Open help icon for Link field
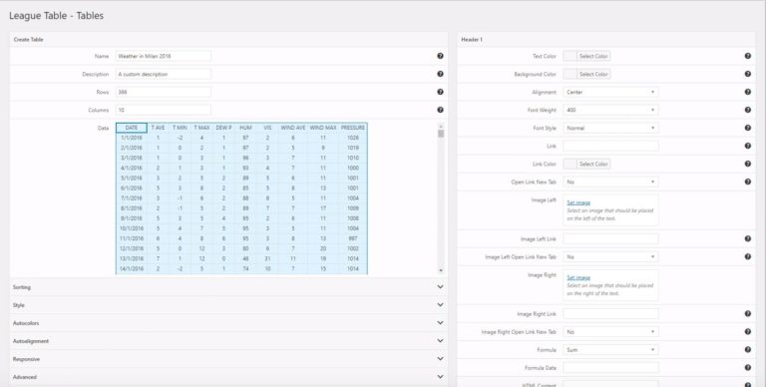 tap(747, 146)
